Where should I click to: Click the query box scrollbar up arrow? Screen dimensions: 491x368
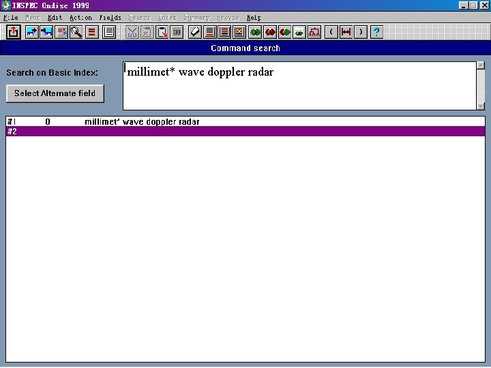(481, 65)
